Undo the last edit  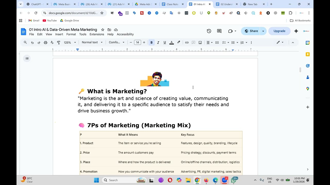[32, 42]
